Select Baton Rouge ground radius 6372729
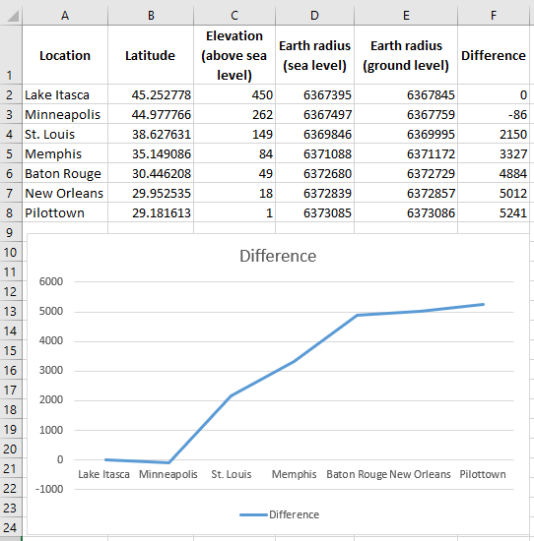Image resolution: width=534 pixels, height=541 pixels. click(x=406, y=173)
